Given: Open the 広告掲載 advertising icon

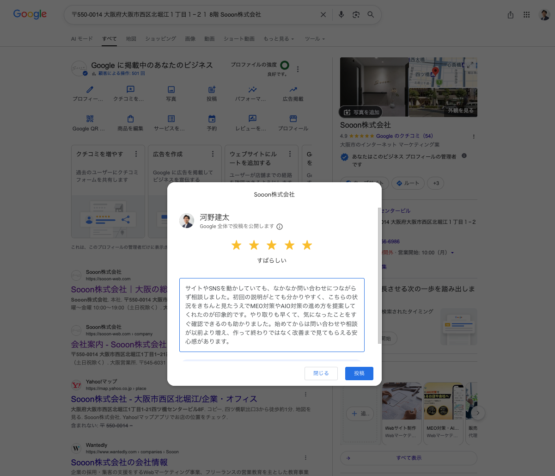Looking at the screenshot, I should click(x=293, y=89).
